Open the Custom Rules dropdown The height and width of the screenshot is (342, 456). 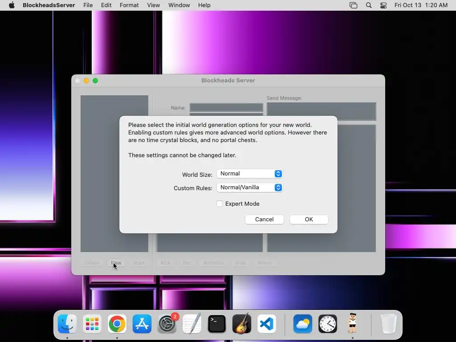249,187
